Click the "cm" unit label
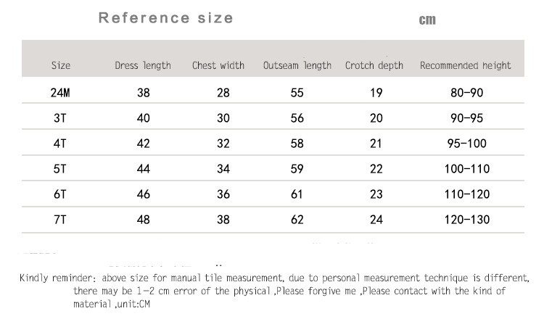Viewport: 544px width, 319px height. click(x=427, y=20)
